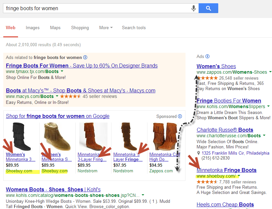Expand the kohls.com/WomensSlippers ad dropdown arrow
The height and width of the screenshot is (209, 272).
268,106
